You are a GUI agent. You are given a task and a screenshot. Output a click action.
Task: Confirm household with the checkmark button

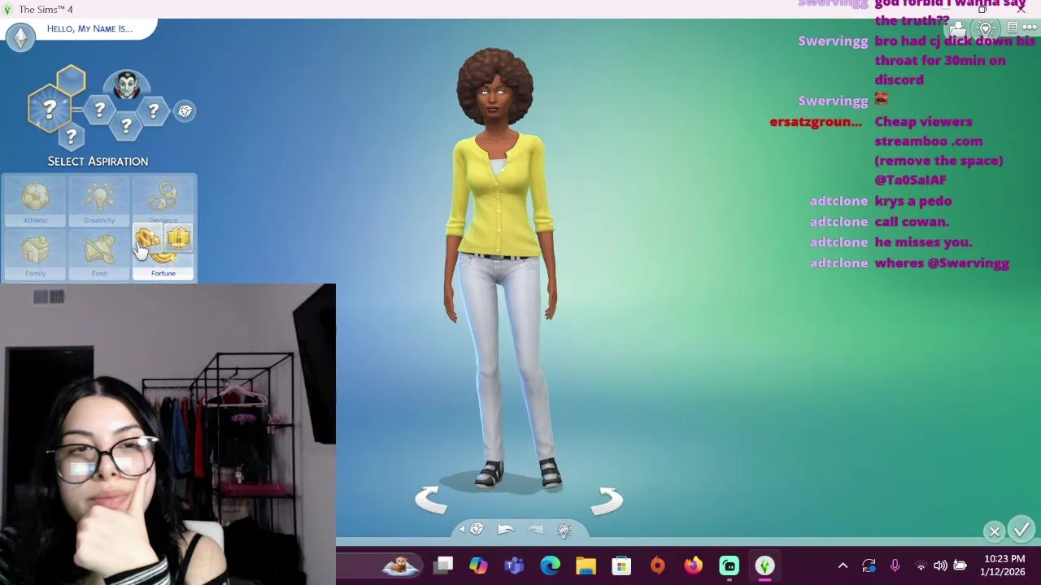(x=1021, y=530)
